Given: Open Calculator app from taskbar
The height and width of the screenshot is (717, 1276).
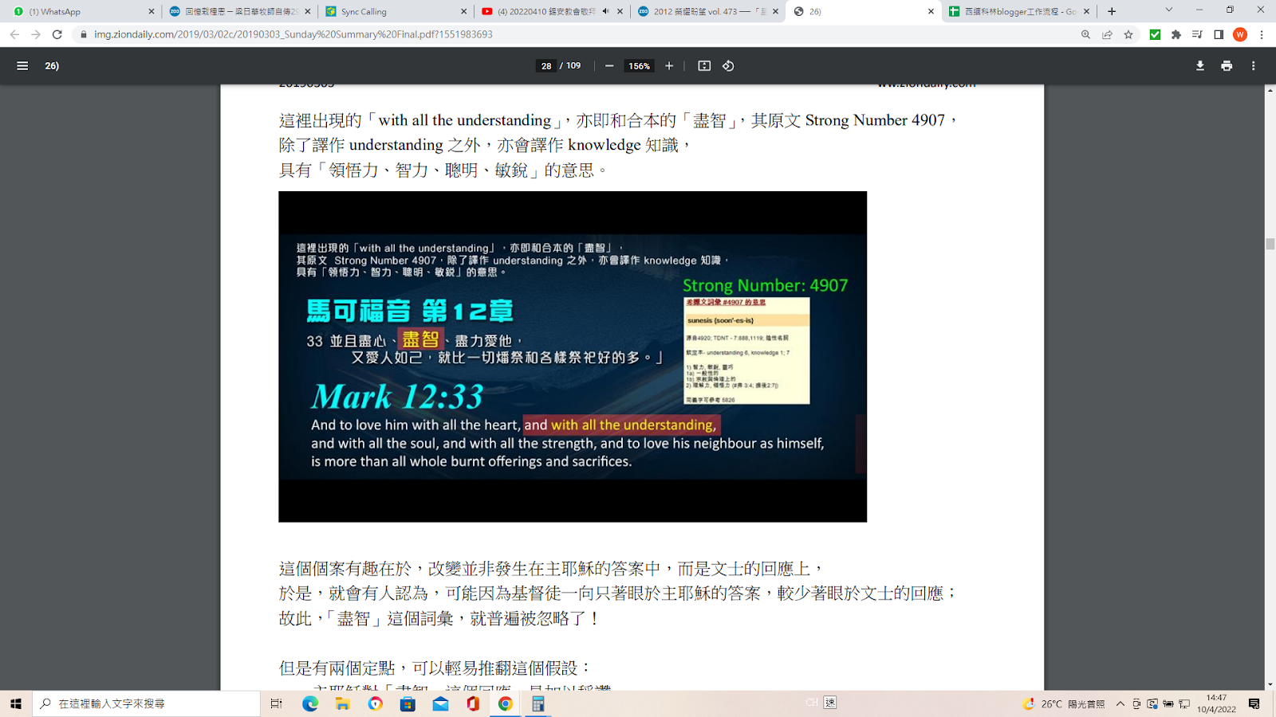Looking at the screenshot, I should [x=538, y=703].
